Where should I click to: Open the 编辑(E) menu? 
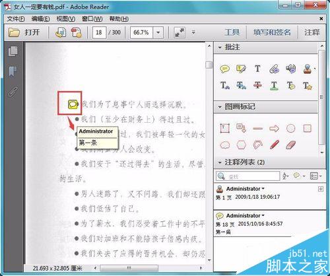coord(40,19)
